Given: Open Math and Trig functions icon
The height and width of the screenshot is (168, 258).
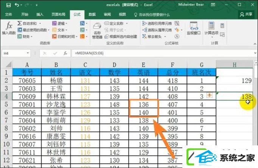Looking at the screenshot, I should pos(82,30).
